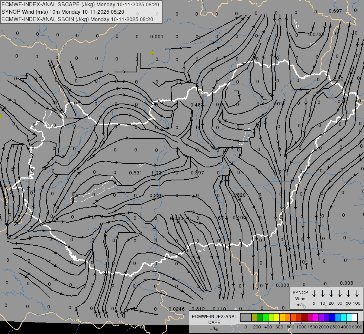
Task: Click the 10 m/s wind arrow in legend
Action: pos(323,294)
